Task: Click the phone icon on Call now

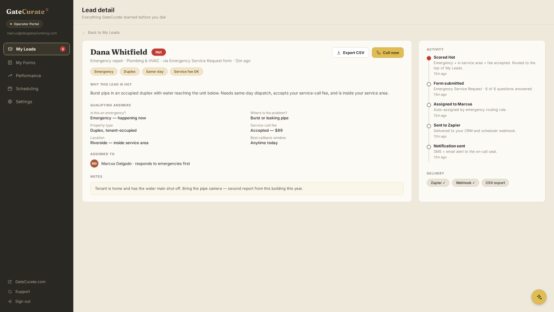Action: pyautogui.click(x=379, y=53)
